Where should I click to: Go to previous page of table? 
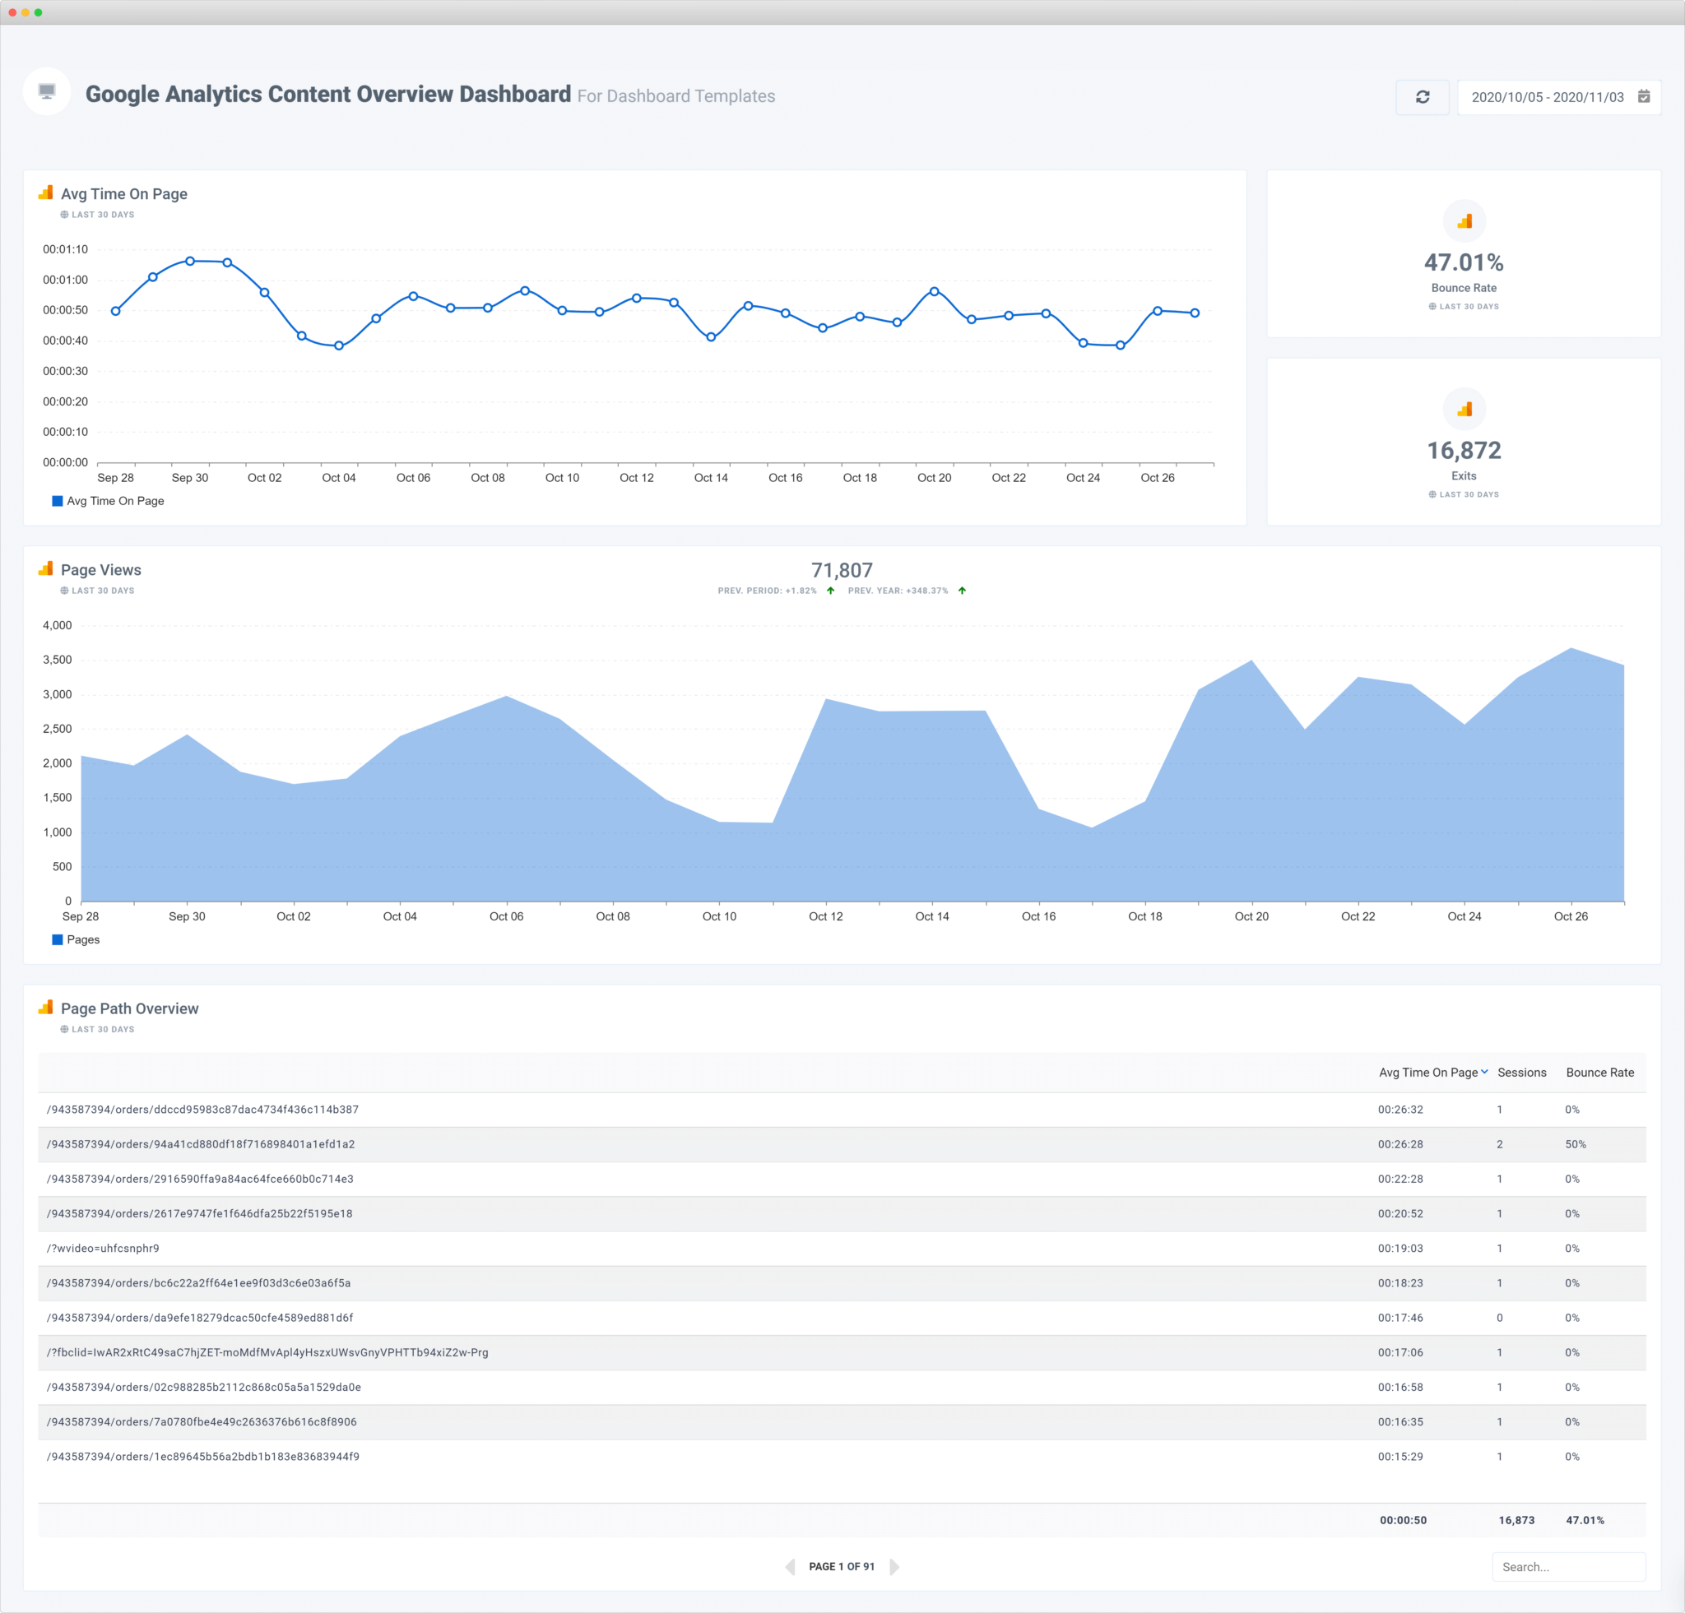tap(790, 1567)
